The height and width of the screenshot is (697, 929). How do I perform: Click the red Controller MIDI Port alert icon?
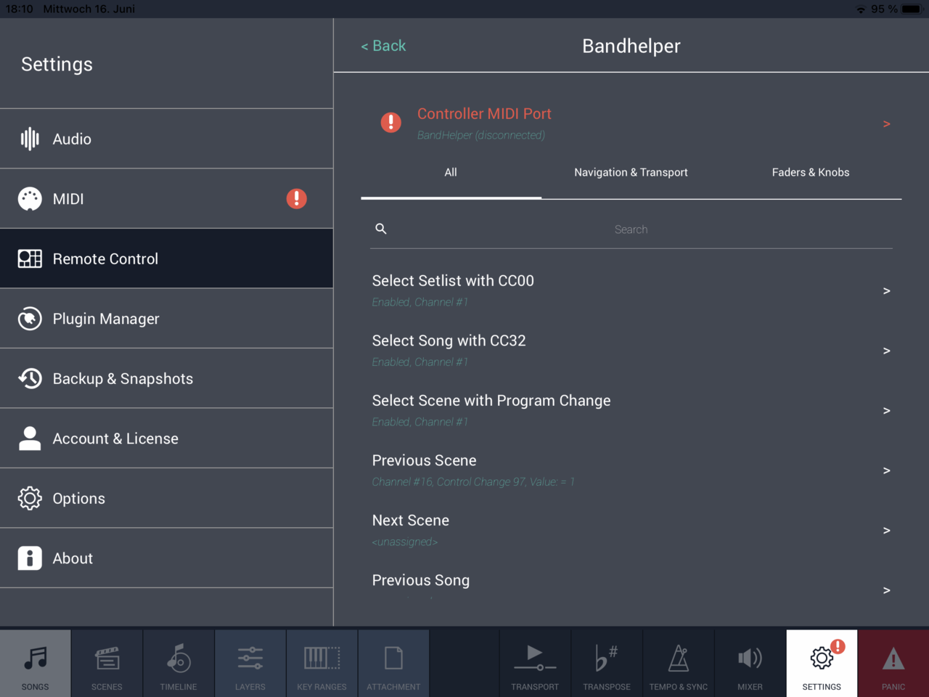pyautogui.click(x=391, y=122)
